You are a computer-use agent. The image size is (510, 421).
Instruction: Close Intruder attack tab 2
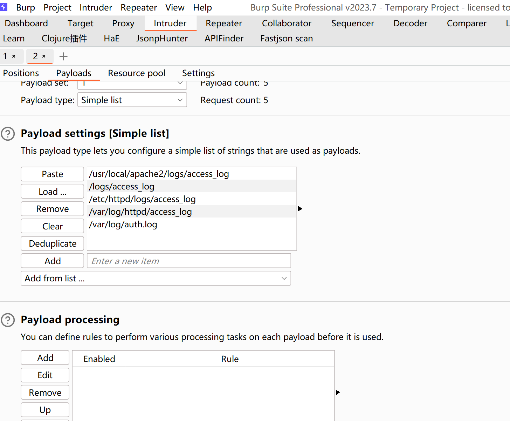coord(44,56)
